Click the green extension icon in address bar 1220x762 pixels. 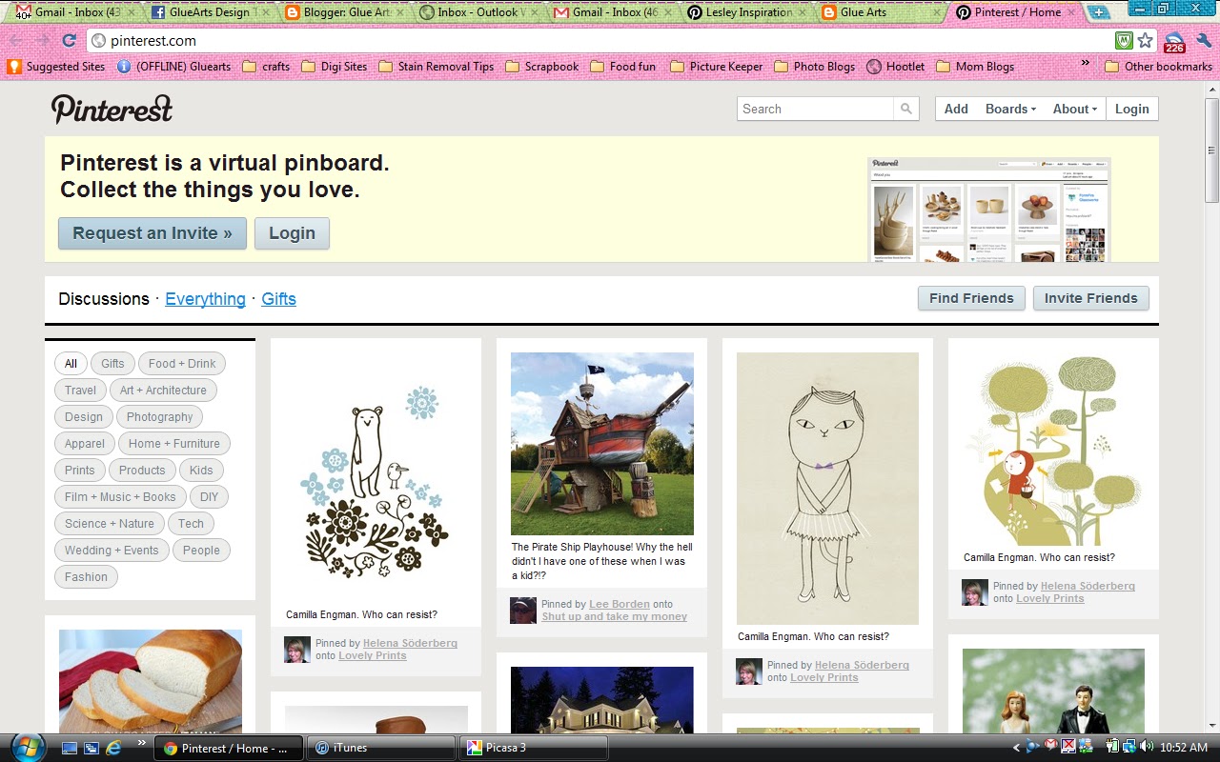[x=1124, y=41]
